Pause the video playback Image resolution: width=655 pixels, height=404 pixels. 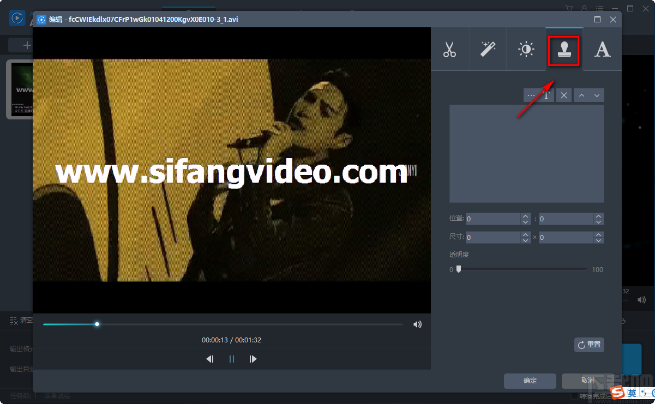(232, 359)
